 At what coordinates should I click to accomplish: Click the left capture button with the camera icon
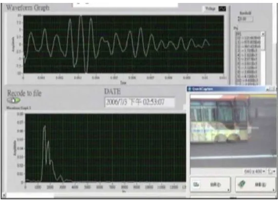pos(210,184)
